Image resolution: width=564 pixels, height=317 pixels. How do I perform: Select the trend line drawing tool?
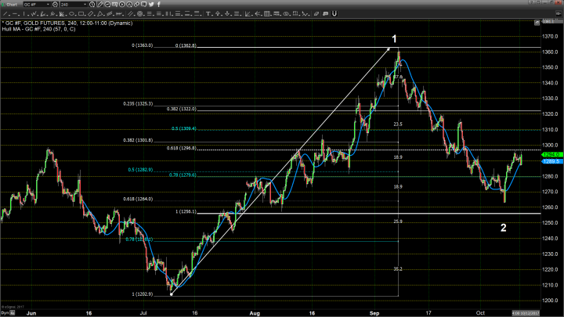[5, 13]
